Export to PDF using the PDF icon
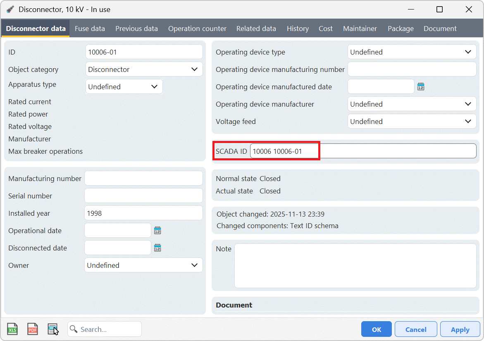The height and width of the screenshot is (341, 484). (33, 329)
